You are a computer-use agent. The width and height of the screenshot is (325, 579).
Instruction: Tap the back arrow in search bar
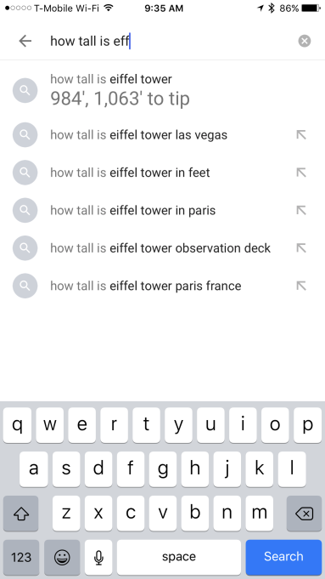(x=25, y=41)
